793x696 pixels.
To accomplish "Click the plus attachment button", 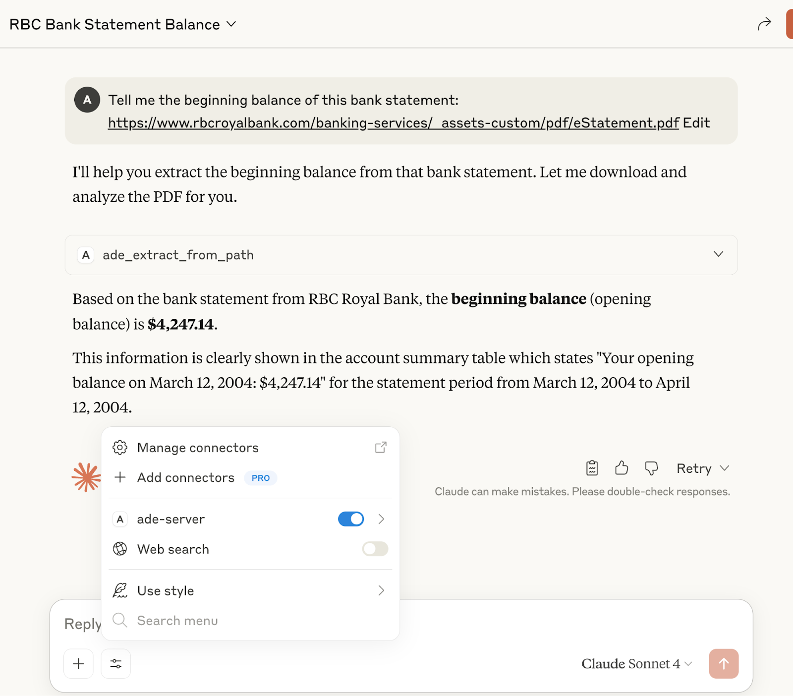I will (x=78, y=664).
